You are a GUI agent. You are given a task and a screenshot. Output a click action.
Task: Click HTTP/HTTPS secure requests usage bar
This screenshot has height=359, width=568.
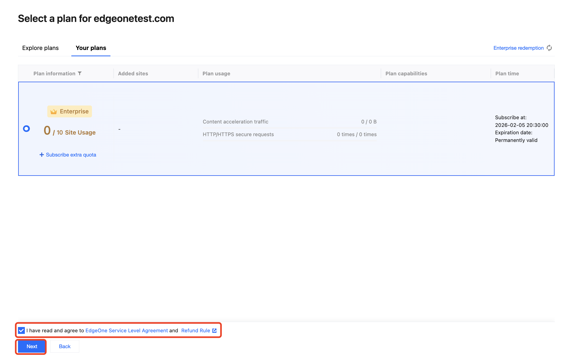tap(290, 141)
